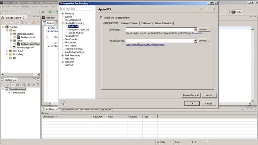Expand the bin-debug folder node
258x145 pixels.
[7, 54]
